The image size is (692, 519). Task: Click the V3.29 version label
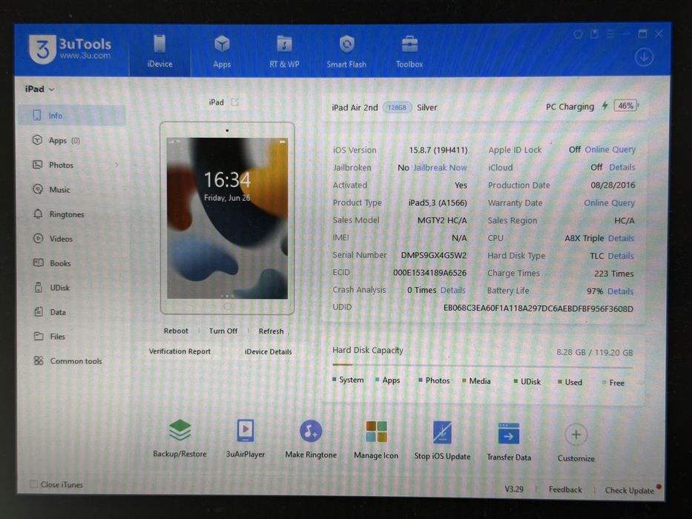click(514, 489)
